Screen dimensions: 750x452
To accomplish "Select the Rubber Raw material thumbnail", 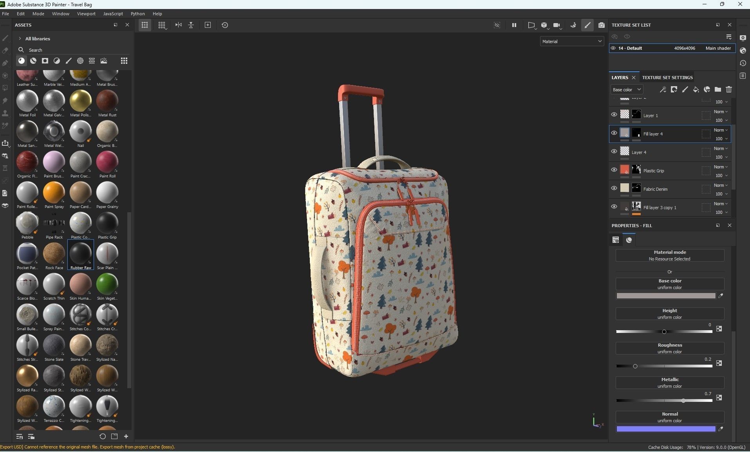I will [81, 255].
